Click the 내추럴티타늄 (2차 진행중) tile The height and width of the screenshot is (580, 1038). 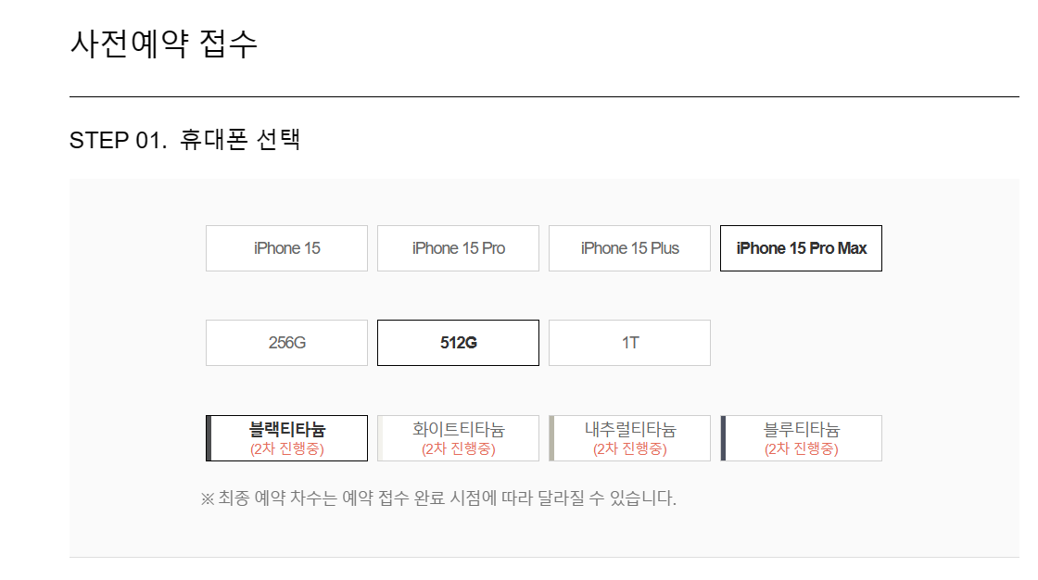coord(629,437)
